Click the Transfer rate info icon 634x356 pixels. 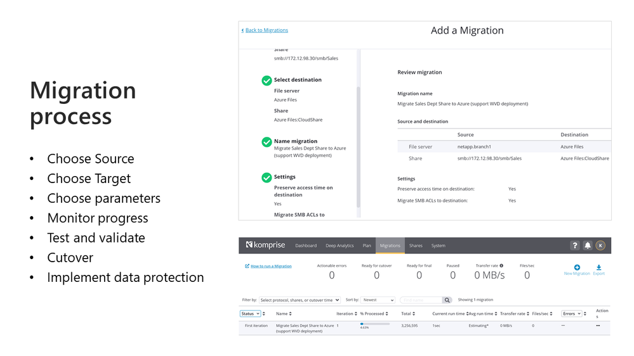(501, 265)
